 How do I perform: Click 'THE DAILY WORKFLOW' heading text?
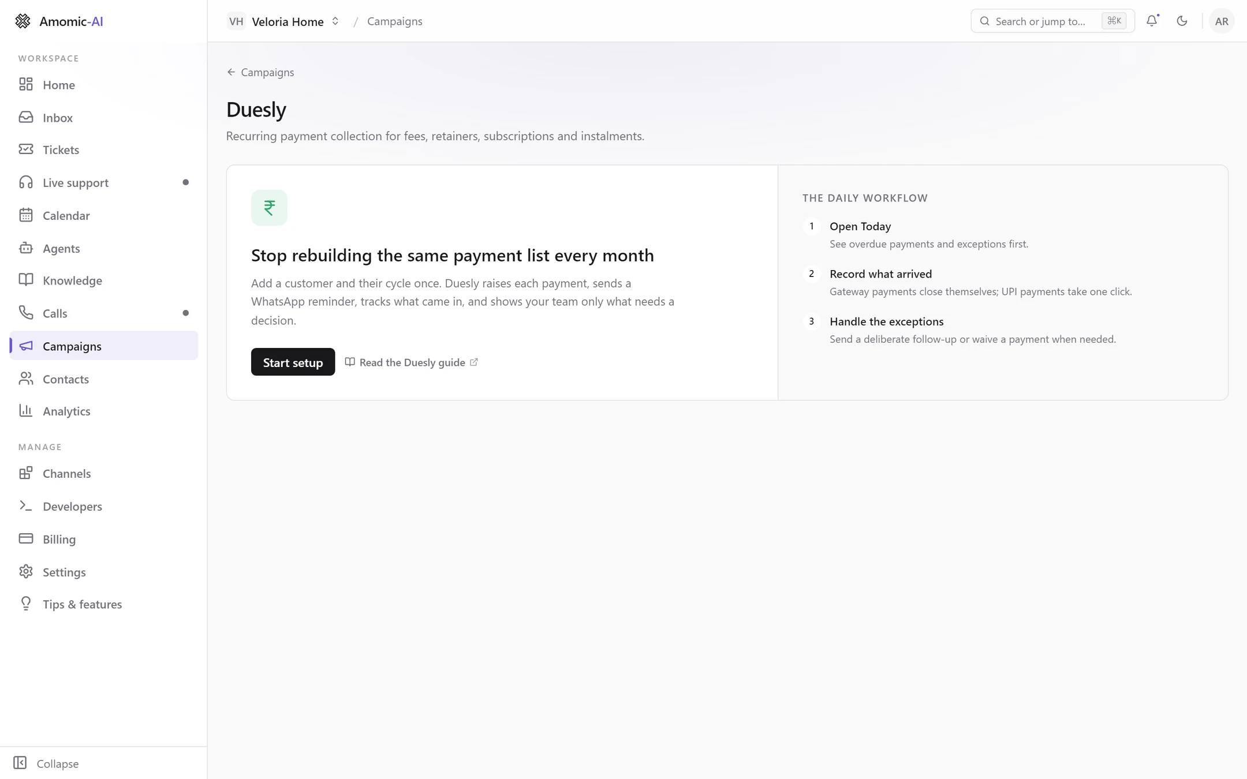(865, 198)
